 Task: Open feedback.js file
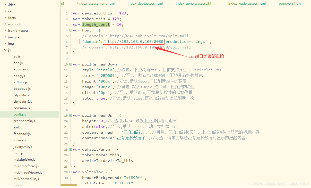pyautogui.click(x=22, y=134)
